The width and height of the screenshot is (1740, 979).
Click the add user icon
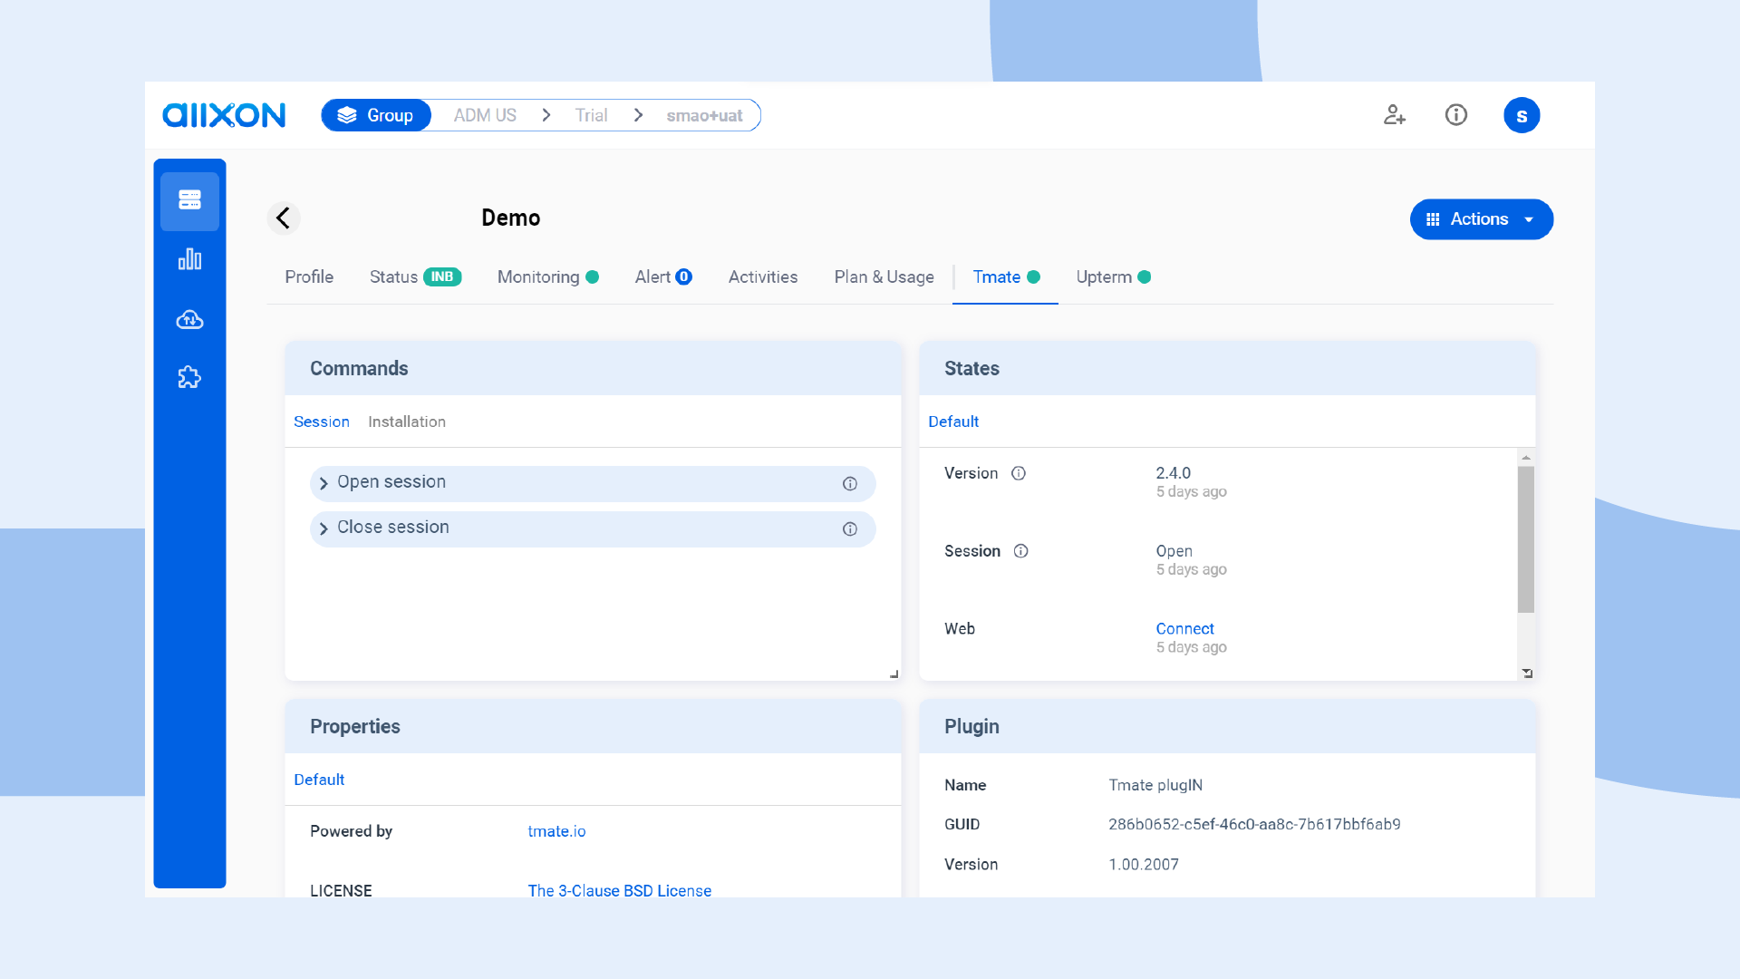[x=1394, y=115]
